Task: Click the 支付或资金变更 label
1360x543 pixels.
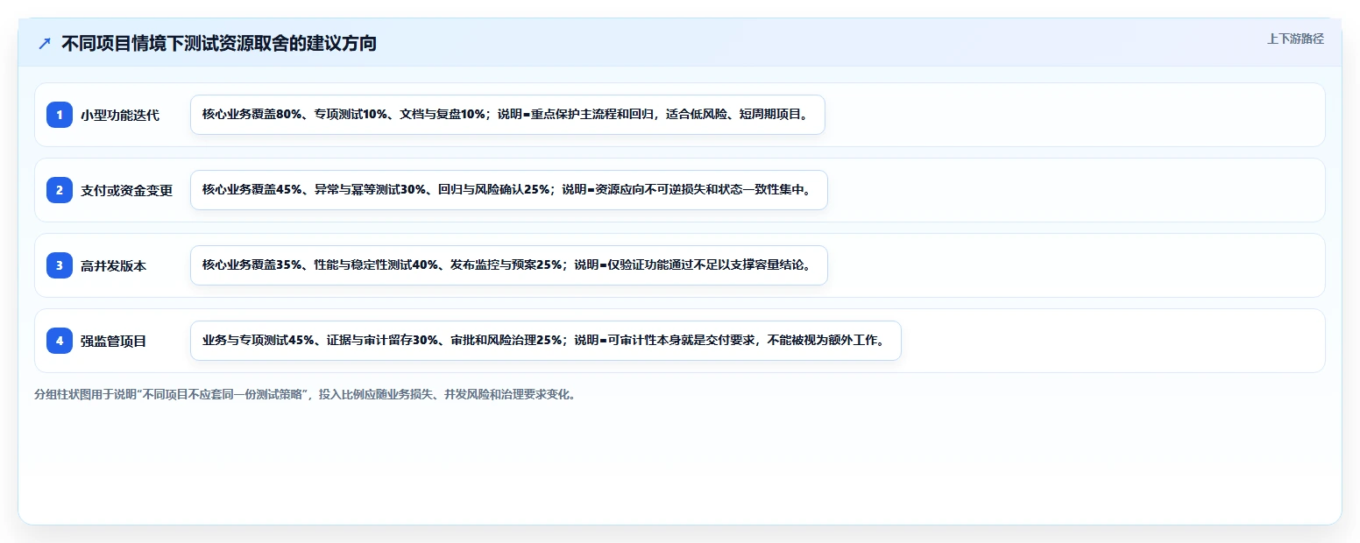Action: click(x=127, y=190)
